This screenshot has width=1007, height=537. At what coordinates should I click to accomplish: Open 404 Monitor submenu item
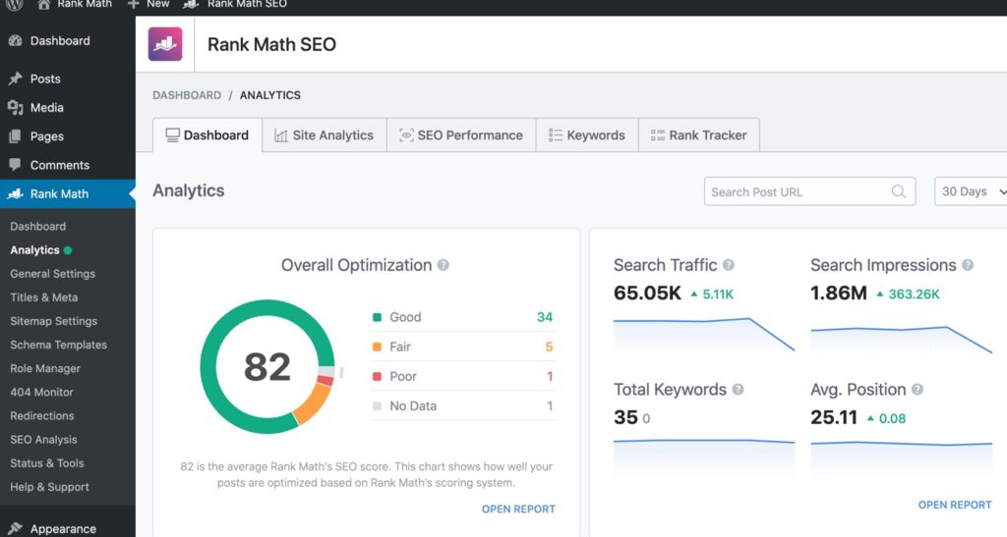(x=41, y=392)
